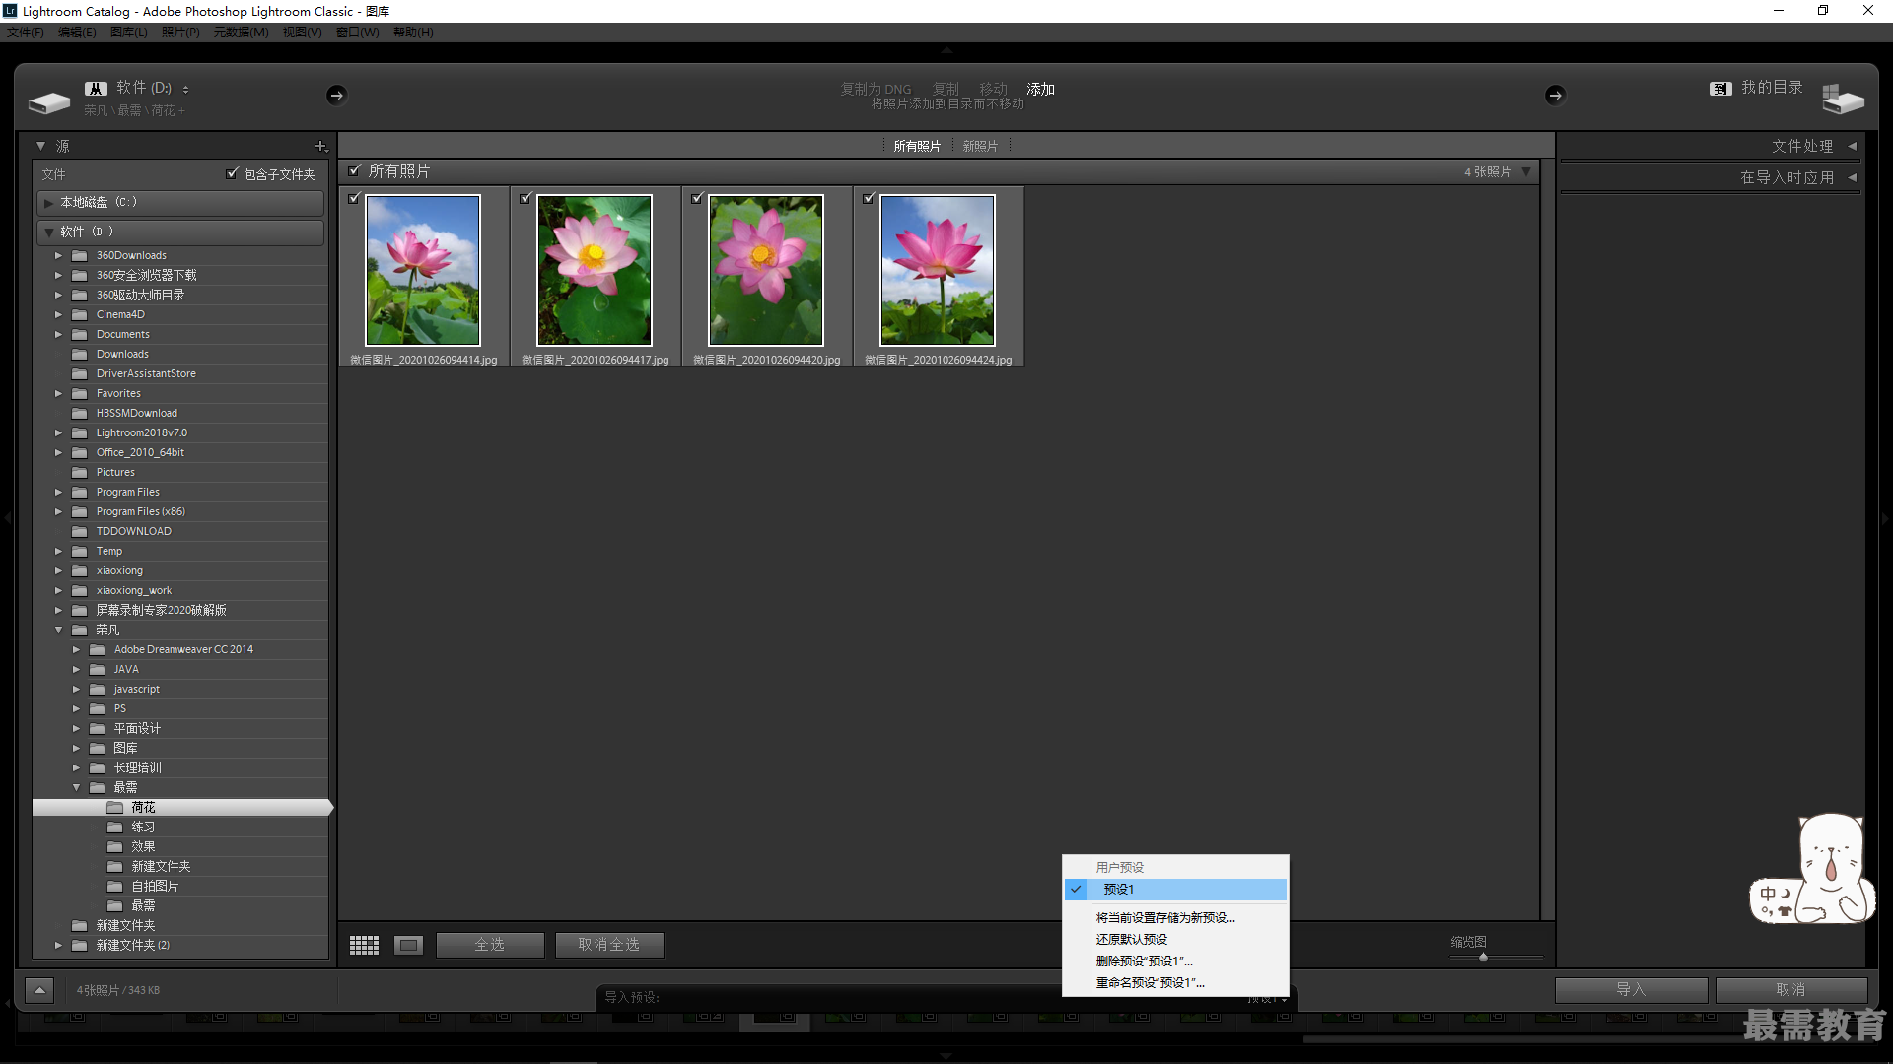Click the source hard drive icon
Image resolution: width=1893 pixels, height=1064 pixels.
pyautogui.click(x=49, y=101)
